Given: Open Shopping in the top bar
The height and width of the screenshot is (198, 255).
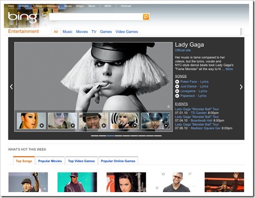Looking at the screenshot, I should coord(53,6).
